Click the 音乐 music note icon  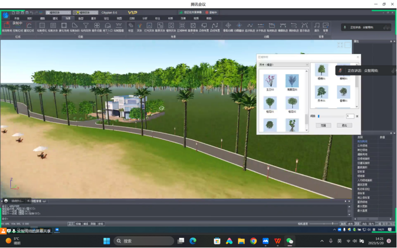tap(317, 26)
